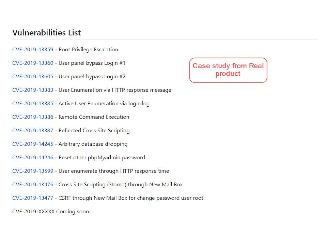
Task: Click the 'Reflected Cross Site Scripting' text
Action: click(94, 131)
